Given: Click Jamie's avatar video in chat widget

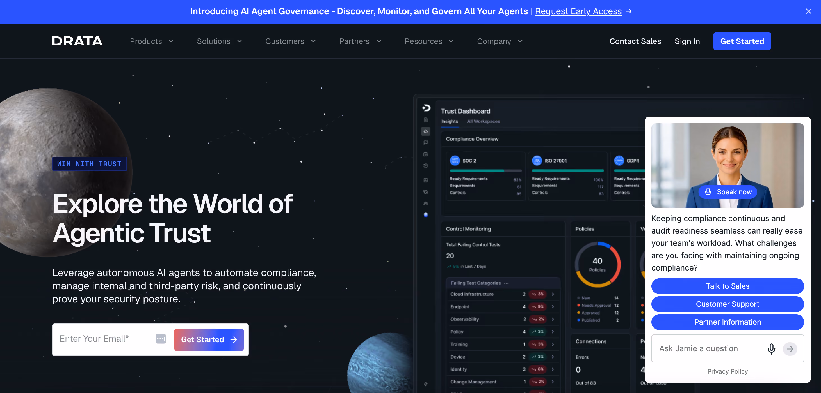Looking at the screenshot, I should point(728,165).
